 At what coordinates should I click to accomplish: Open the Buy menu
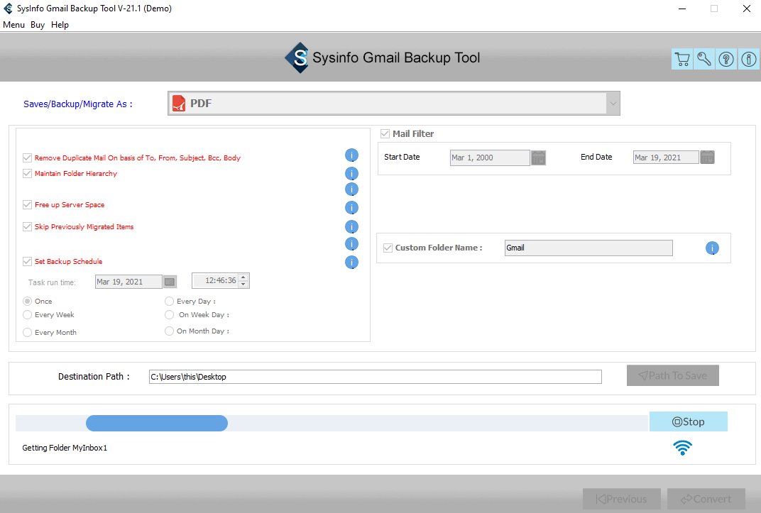click(38, 25)
